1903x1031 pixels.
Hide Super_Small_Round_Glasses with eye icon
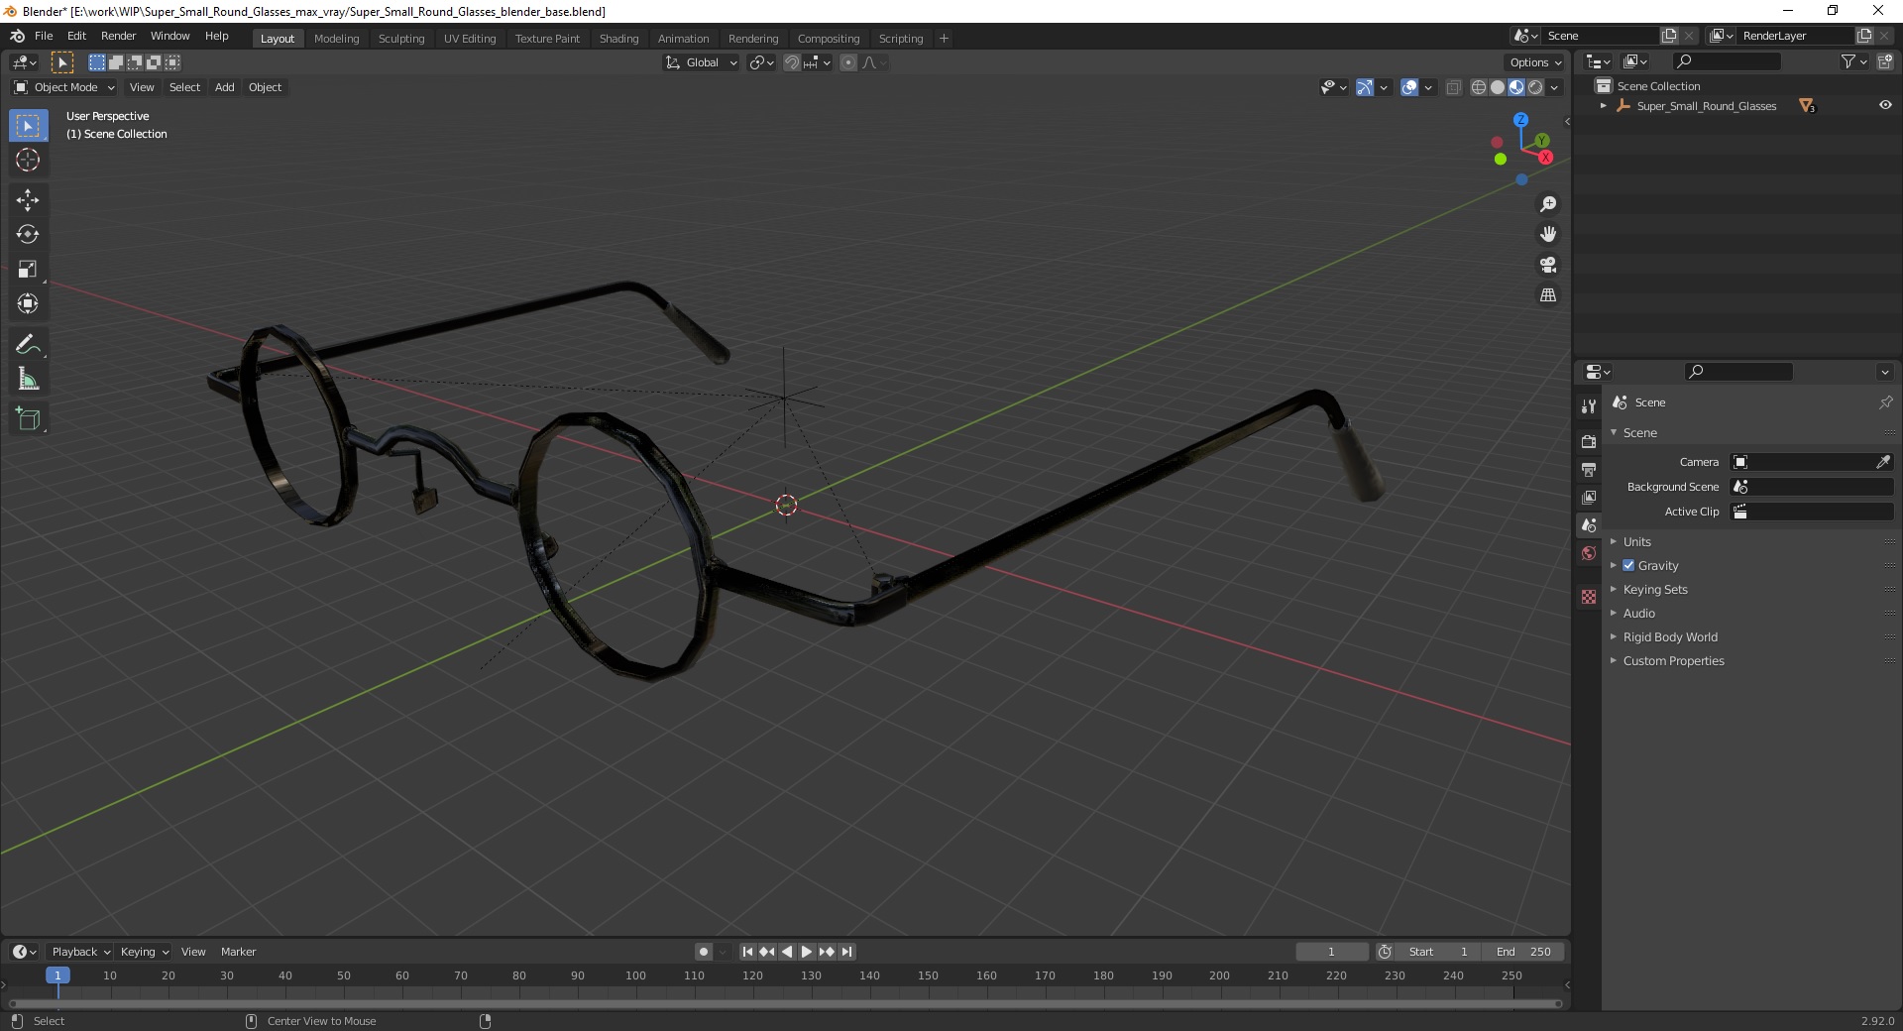click(x=1885, y=105)
